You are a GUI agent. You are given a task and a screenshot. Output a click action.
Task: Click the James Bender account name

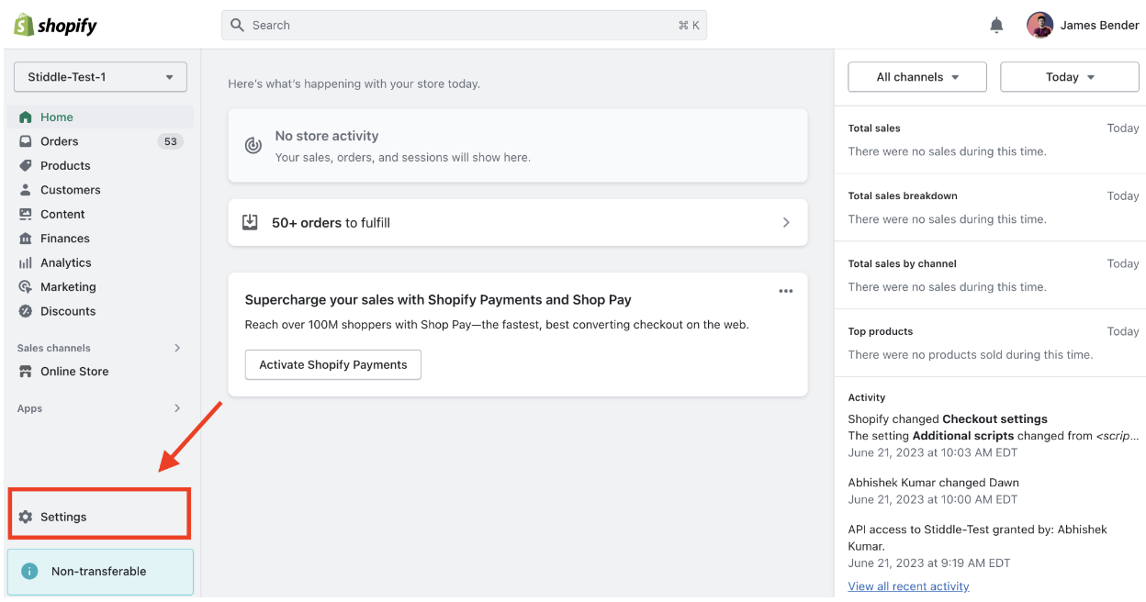pyautogui.click(x=1099, y=25)
